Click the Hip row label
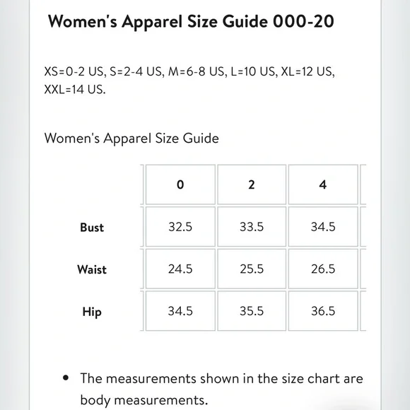The image size is (410, 410). [x=92, y=312]
